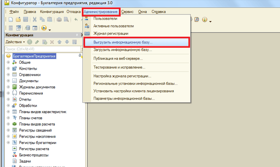Choose Выгрузить информационную базу from menu

123,42
